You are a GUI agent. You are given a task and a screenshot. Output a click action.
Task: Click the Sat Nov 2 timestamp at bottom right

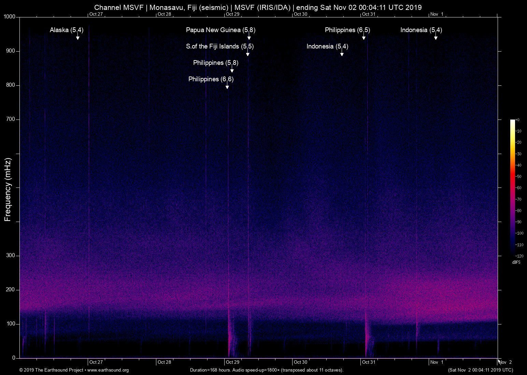(481, 370)
